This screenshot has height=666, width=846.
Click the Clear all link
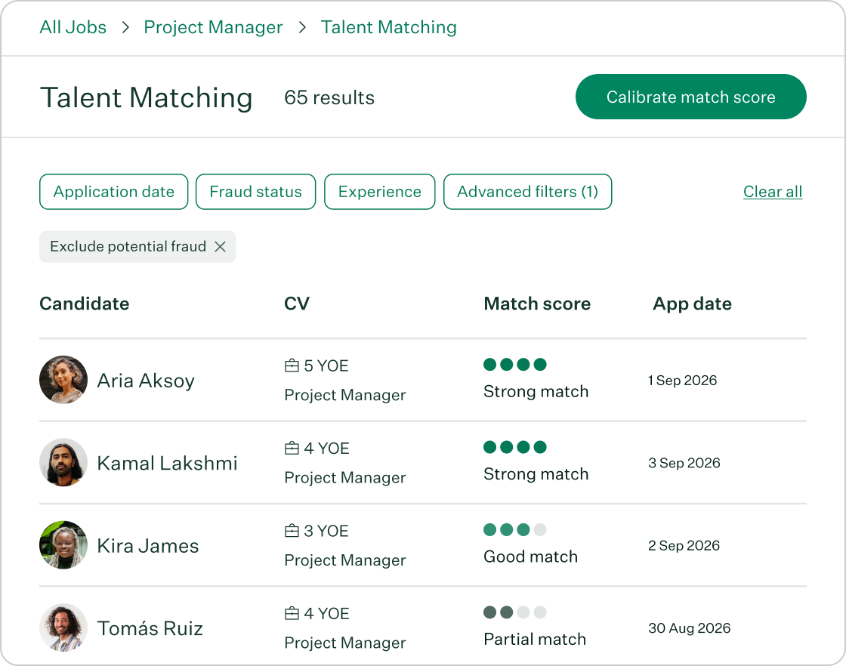coord(773,192)
